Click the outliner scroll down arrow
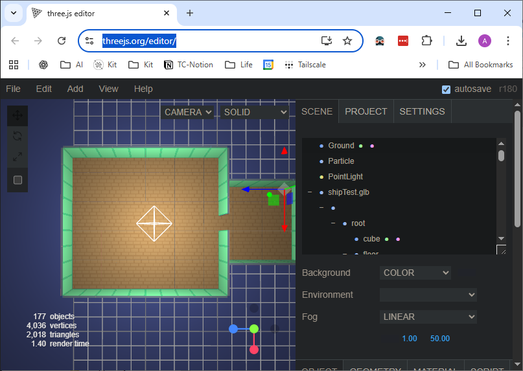The image size is (523, 371). coord(501,238)
